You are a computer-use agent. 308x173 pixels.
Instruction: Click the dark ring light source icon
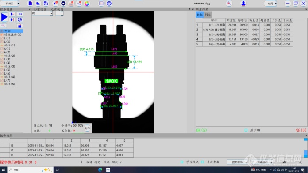click(63, 4)
